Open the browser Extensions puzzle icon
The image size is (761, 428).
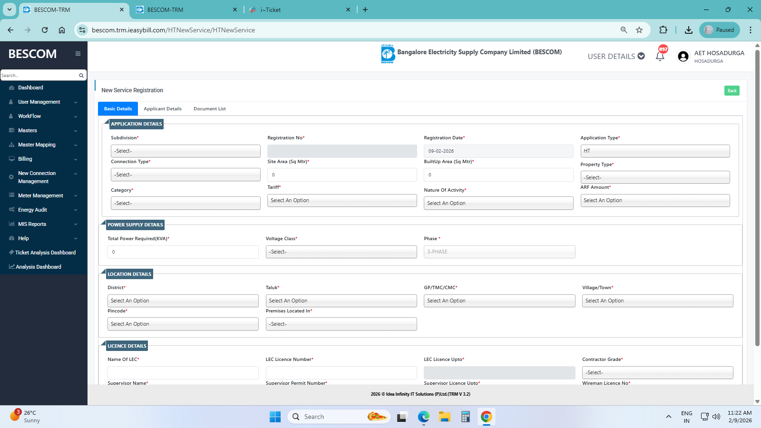663,30
